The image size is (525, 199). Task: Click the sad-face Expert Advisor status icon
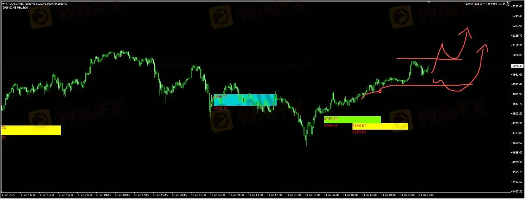(508, 4)
